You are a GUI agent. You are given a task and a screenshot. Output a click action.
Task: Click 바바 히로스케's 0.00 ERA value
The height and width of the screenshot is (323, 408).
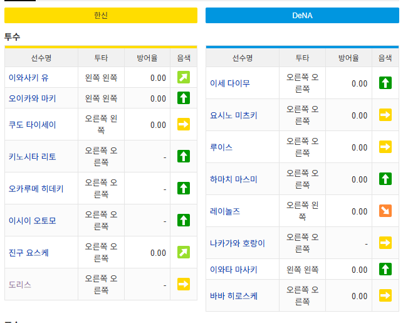[359, 296]
